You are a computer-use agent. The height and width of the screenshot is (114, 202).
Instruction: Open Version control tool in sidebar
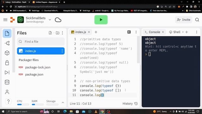7,43
